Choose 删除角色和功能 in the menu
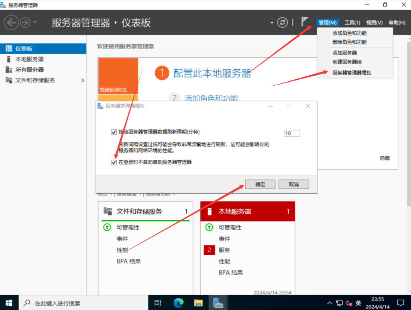This screenshot has height=310, width=411. [x=355, y=42]
